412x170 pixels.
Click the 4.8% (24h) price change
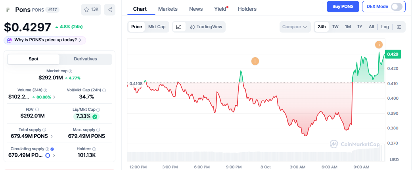(x=69, y=27)
